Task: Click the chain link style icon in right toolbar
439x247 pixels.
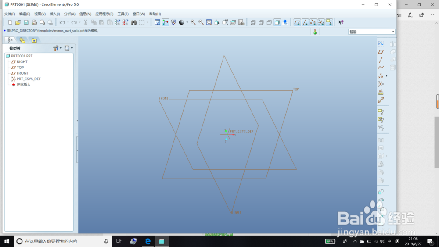Action: 381,100
